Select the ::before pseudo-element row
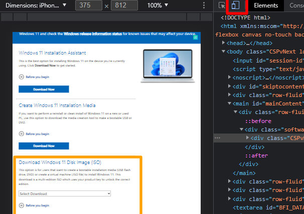The width and height of the screenshot is (304, 214). 258,121
